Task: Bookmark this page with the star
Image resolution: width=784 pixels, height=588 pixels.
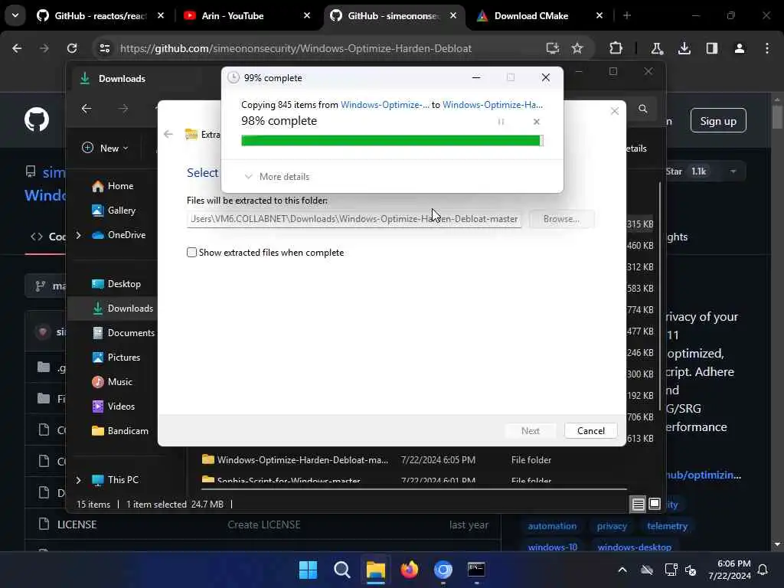Action: click(577, 48)
